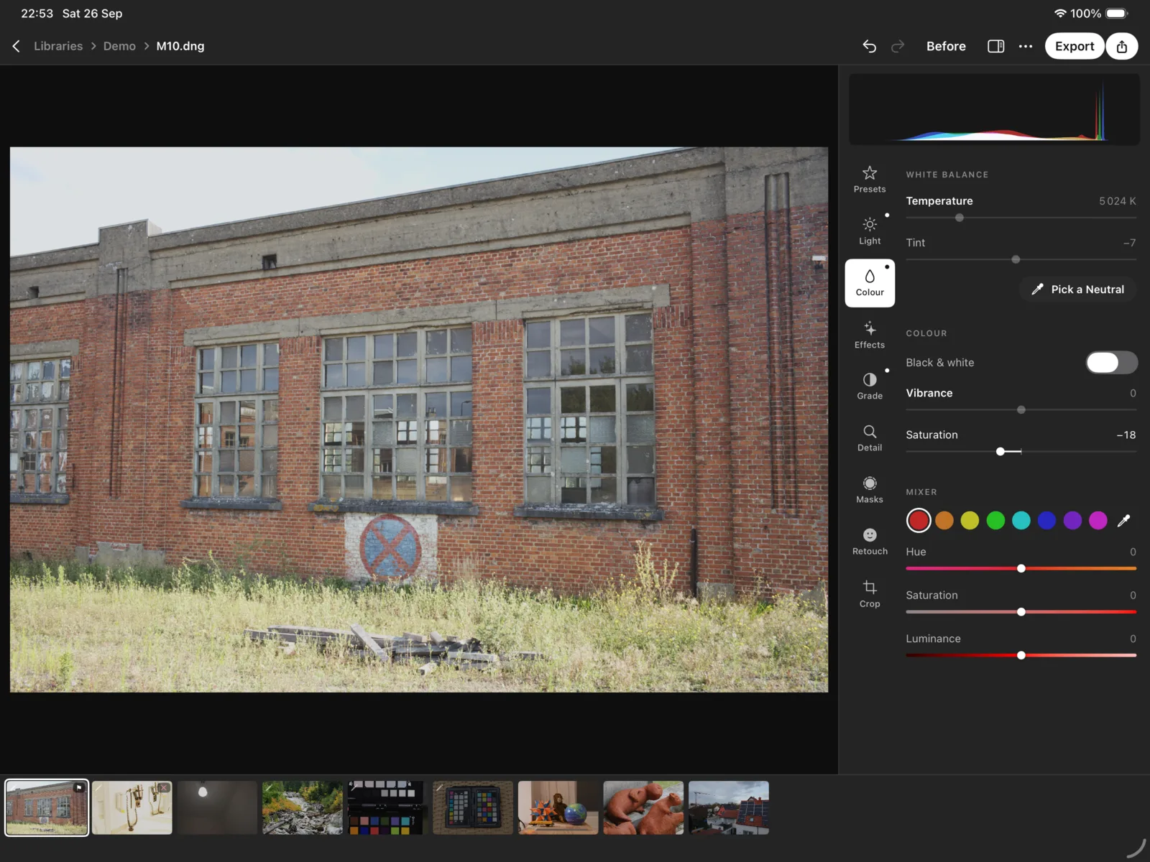This screenshot has height=862, width=1150.
Task: Click the 5024 K temperature value
Action: [1117, 201]
